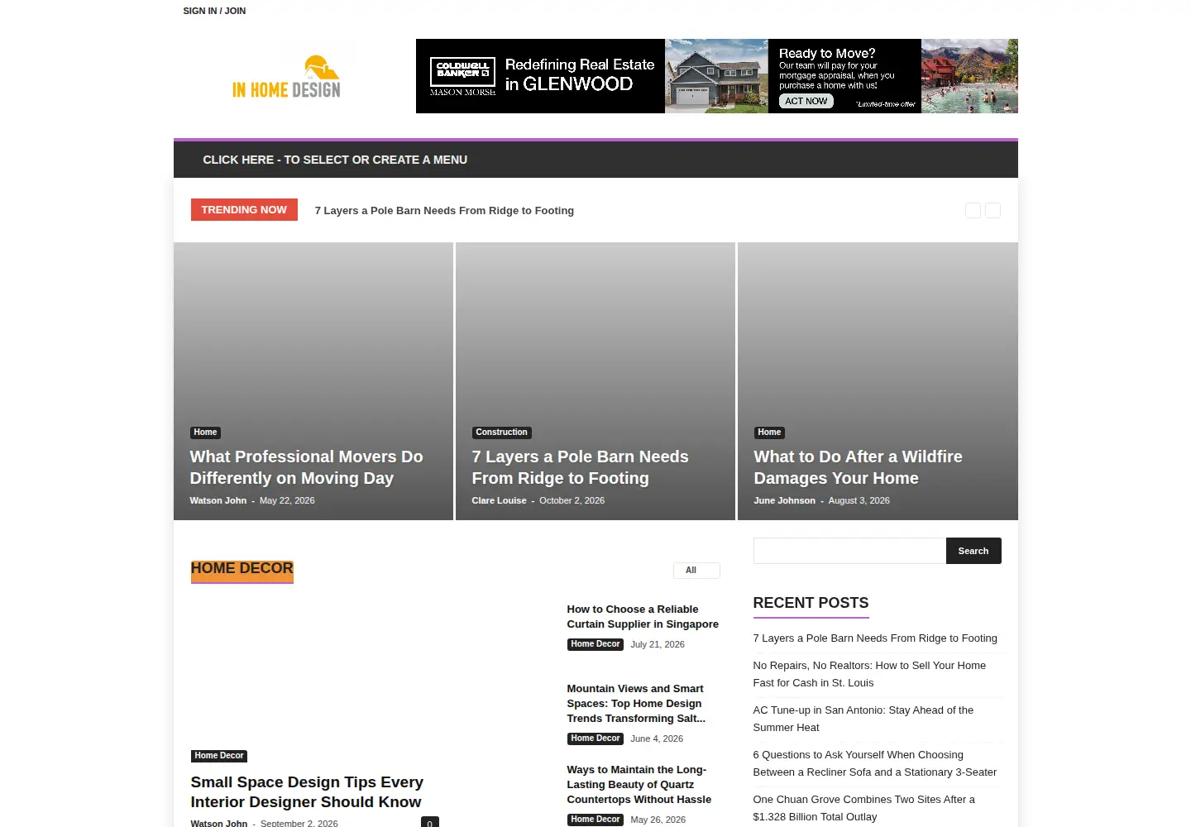Show the previous trending headline arrow
This screenshot has width=1191, height=827.
(x=973, y=211)
